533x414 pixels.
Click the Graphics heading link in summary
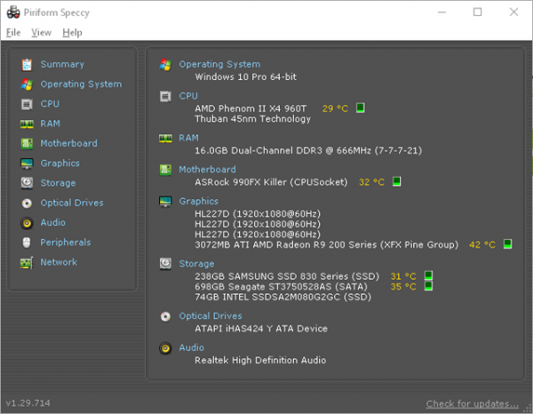[198, 202]
